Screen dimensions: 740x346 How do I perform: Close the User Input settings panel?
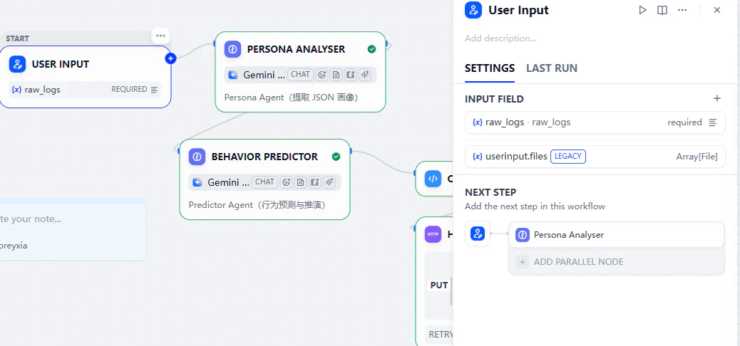717,10
